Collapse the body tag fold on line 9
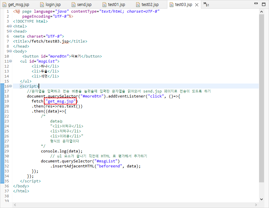269x208 pixels. (x=11, y=51)
